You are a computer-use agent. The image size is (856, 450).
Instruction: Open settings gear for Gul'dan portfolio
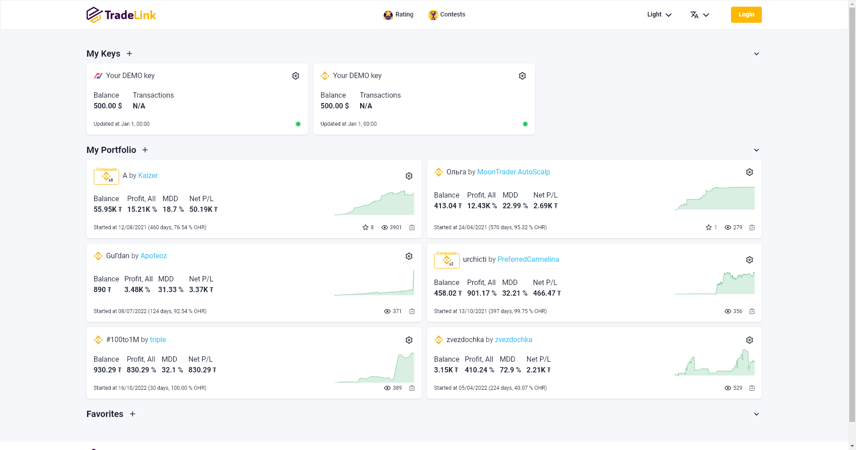(409, 256)
